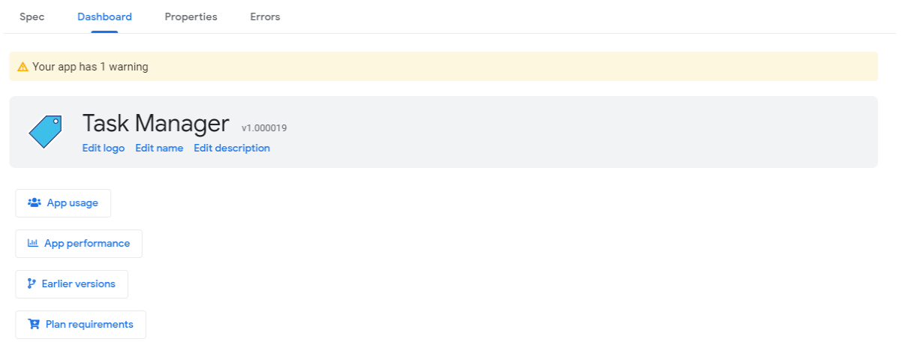Go to the Errors tab
Image resolution: width=902 pixels, height=357 pixels.
[265, 16]
